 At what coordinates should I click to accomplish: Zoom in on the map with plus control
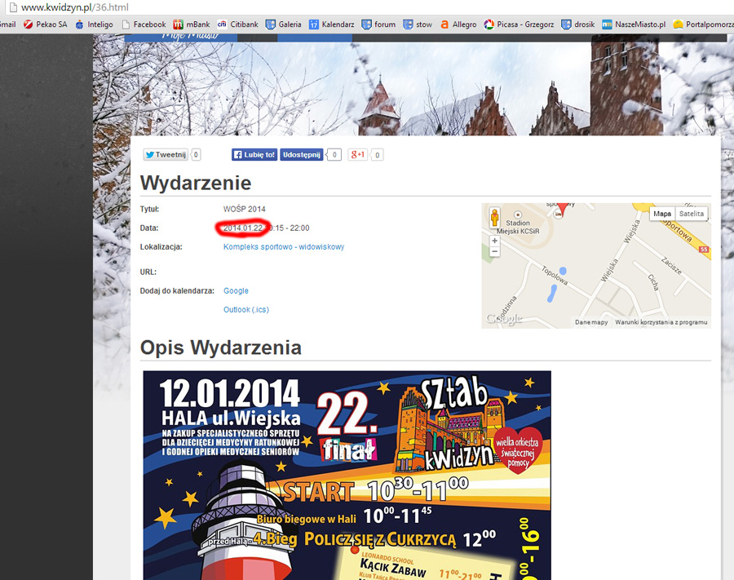point(494,241)
